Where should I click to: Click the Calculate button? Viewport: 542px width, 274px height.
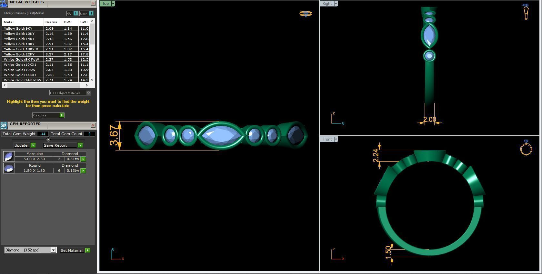[48, 115]
